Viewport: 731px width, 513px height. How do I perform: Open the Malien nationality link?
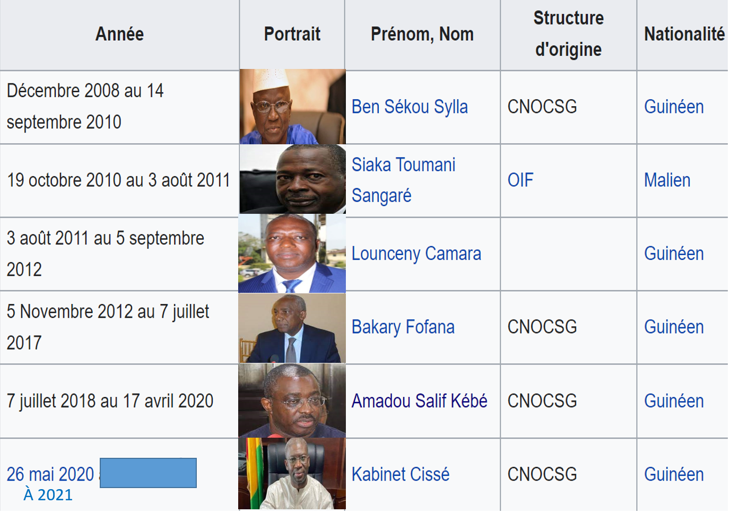[x=667, y=181]
